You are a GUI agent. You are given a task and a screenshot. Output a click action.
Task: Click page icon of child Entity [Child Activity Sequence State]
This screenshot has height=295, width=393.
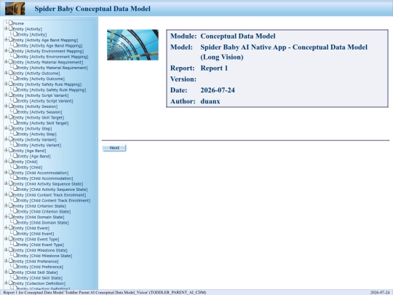pos(15,189)
